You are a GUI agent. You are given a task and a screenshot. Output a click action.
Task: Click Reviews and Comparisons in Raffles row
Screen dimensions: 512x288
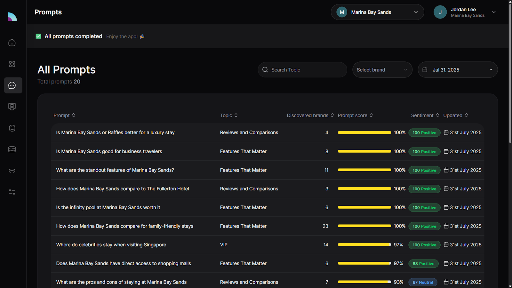pyautogui.click(x=249, y=132)
